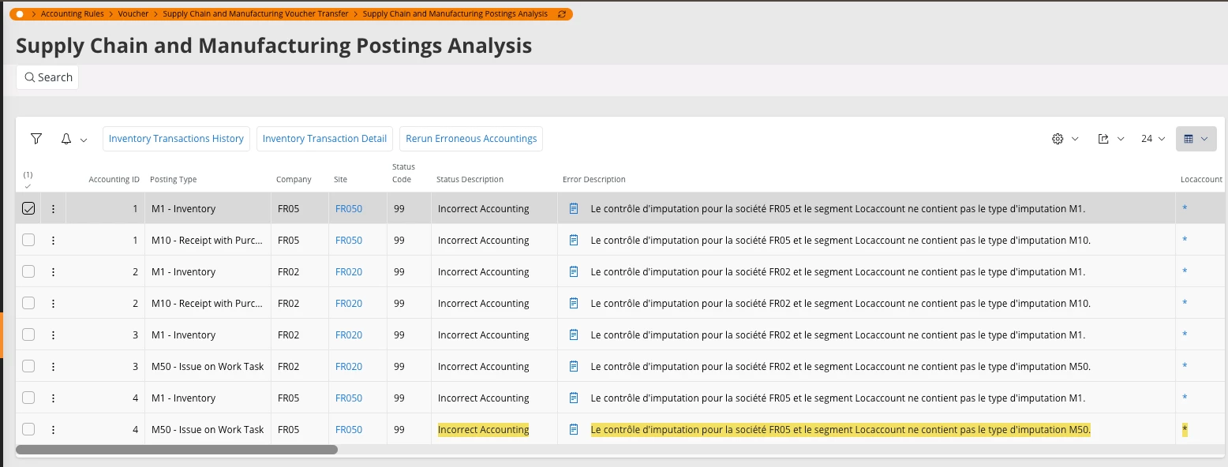Open error note icon for FR05 type M1, ID 1
Image resolution: width=1228 pixels, height=467 pixels.
pos(574,209)
